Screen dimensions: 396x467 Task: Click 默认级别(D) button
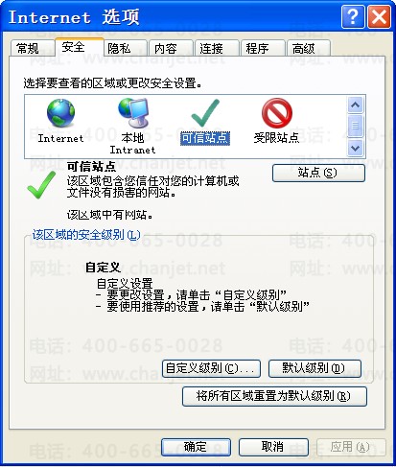(x=314, y=368)
